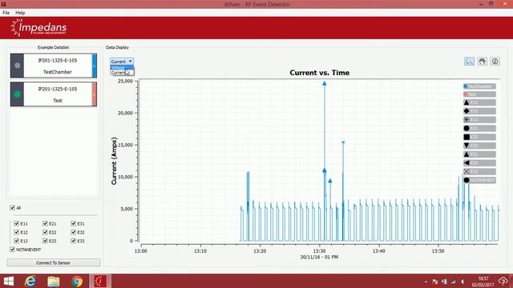This screenshot has width=513, height=288.
Task: Uncheck the E22 event checkbox
Action: click(45, 232)
